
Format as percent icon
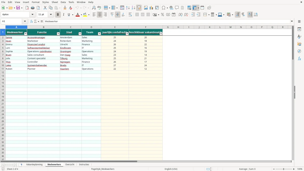162,15
